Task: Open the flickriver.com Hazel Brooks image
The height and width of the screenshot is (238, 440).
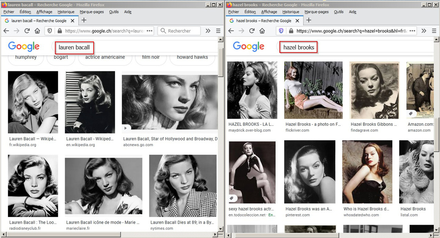Action: point(313,90)
